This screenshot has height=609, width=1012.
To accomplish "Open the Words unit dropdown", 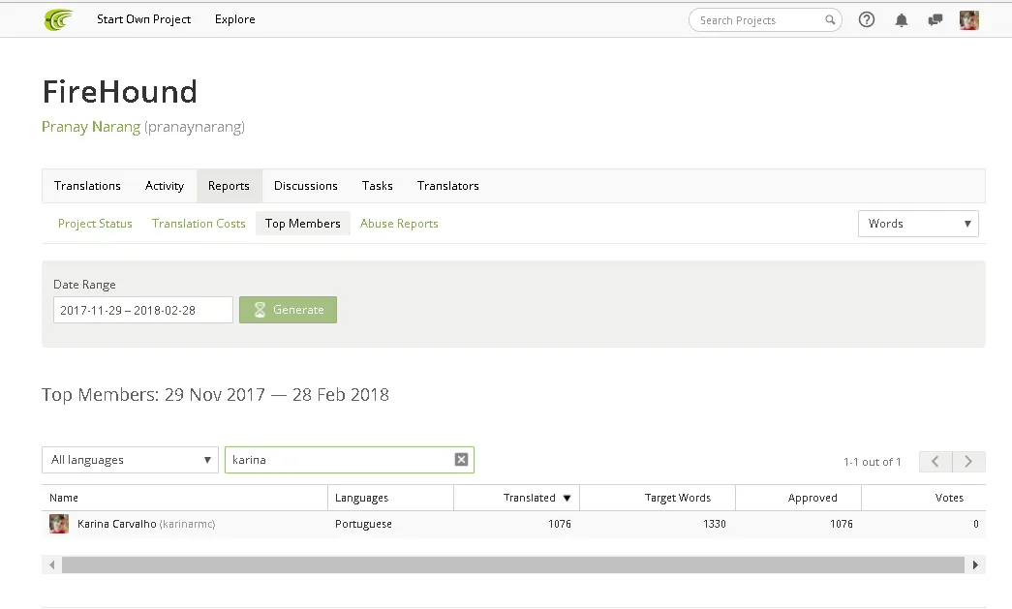I will (x=918, y=224).
